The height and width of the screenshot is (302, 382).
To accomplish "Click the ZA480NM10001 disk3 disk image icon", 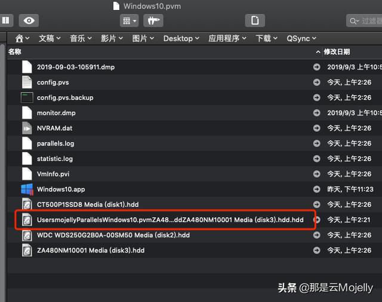I will point(27,251).
